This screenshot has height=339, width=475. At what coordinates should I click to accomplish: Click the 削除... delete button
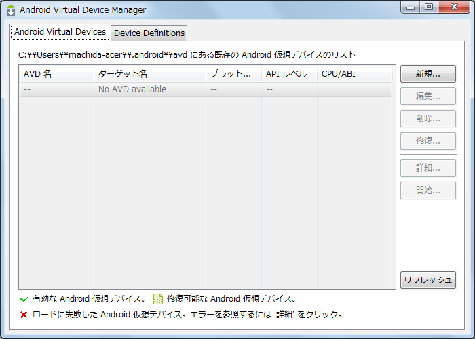click(427, 119)
